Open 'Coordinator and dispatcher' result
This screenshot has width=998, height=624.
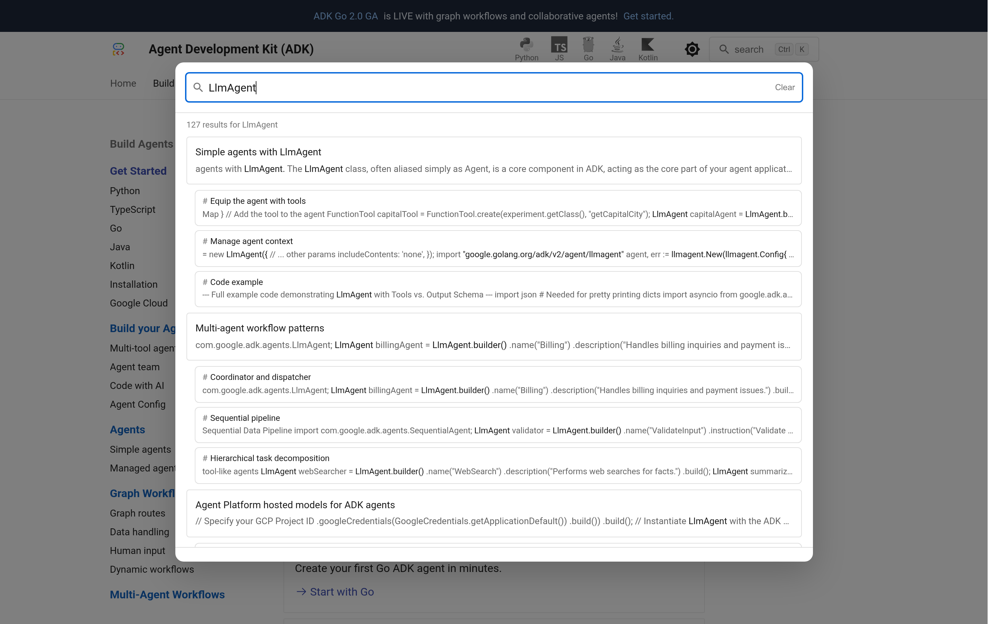(498, 384)
